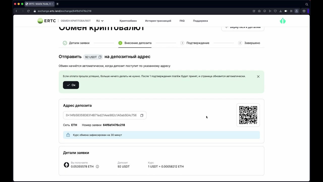Click the network label ETH
Screen dimensions: 323x182
click(74, 125)
